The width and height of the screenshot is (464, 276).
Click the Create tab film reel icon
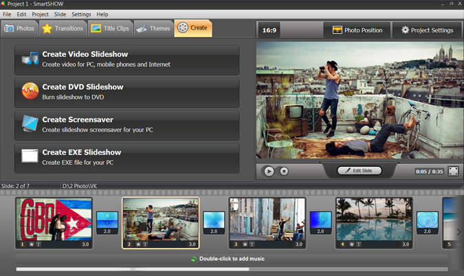coord(183,27)
